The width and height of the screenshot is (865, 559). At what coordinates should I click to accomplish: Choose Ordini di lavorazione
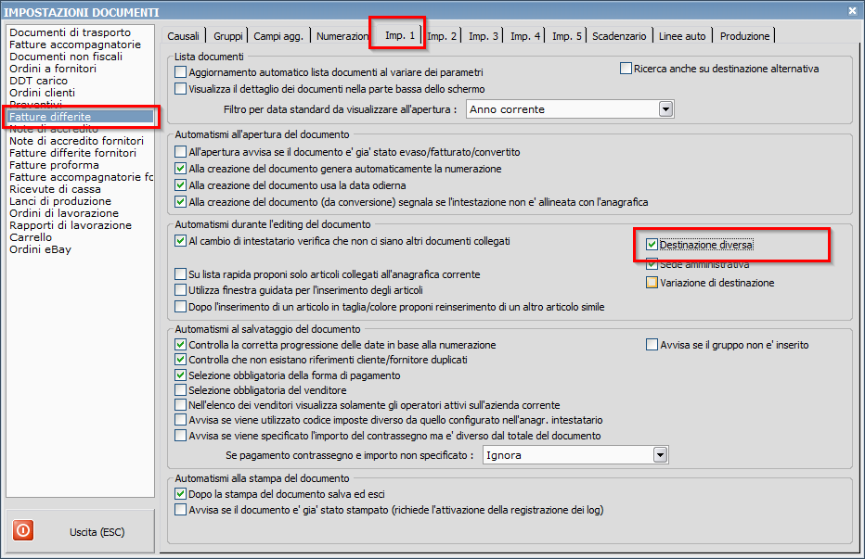coord(64,214)
